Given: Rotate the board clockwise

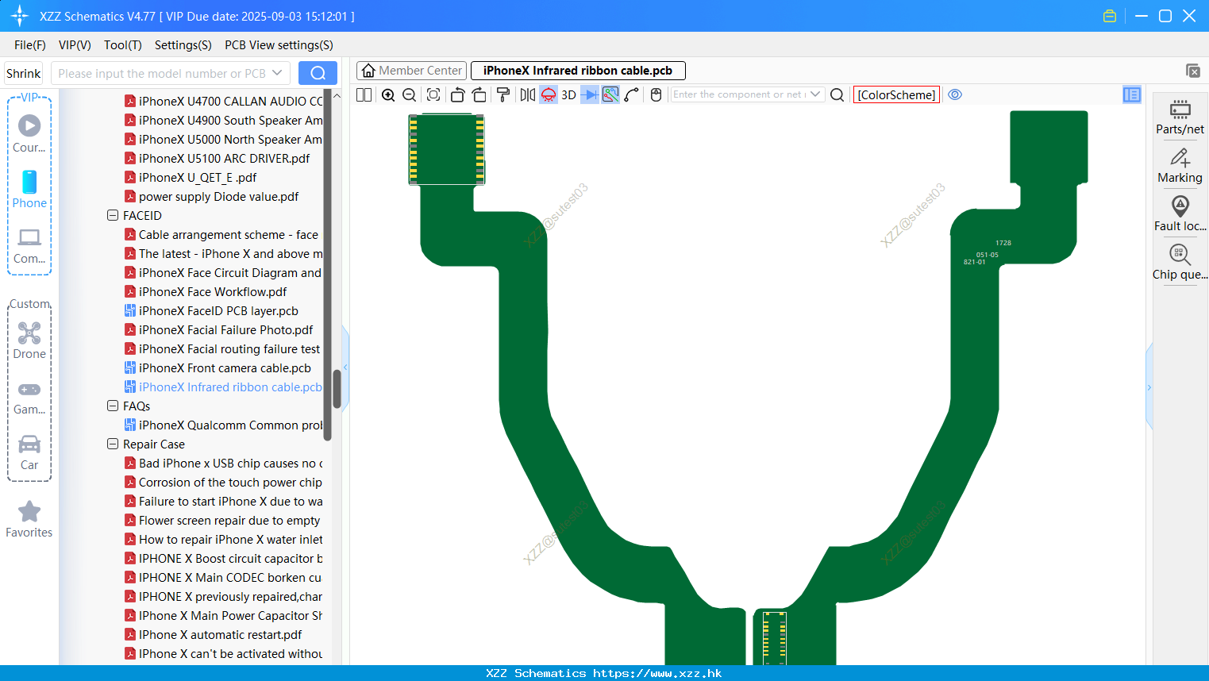Looking at the screenshot, I should pyautogui.click(x=479, y=94).
